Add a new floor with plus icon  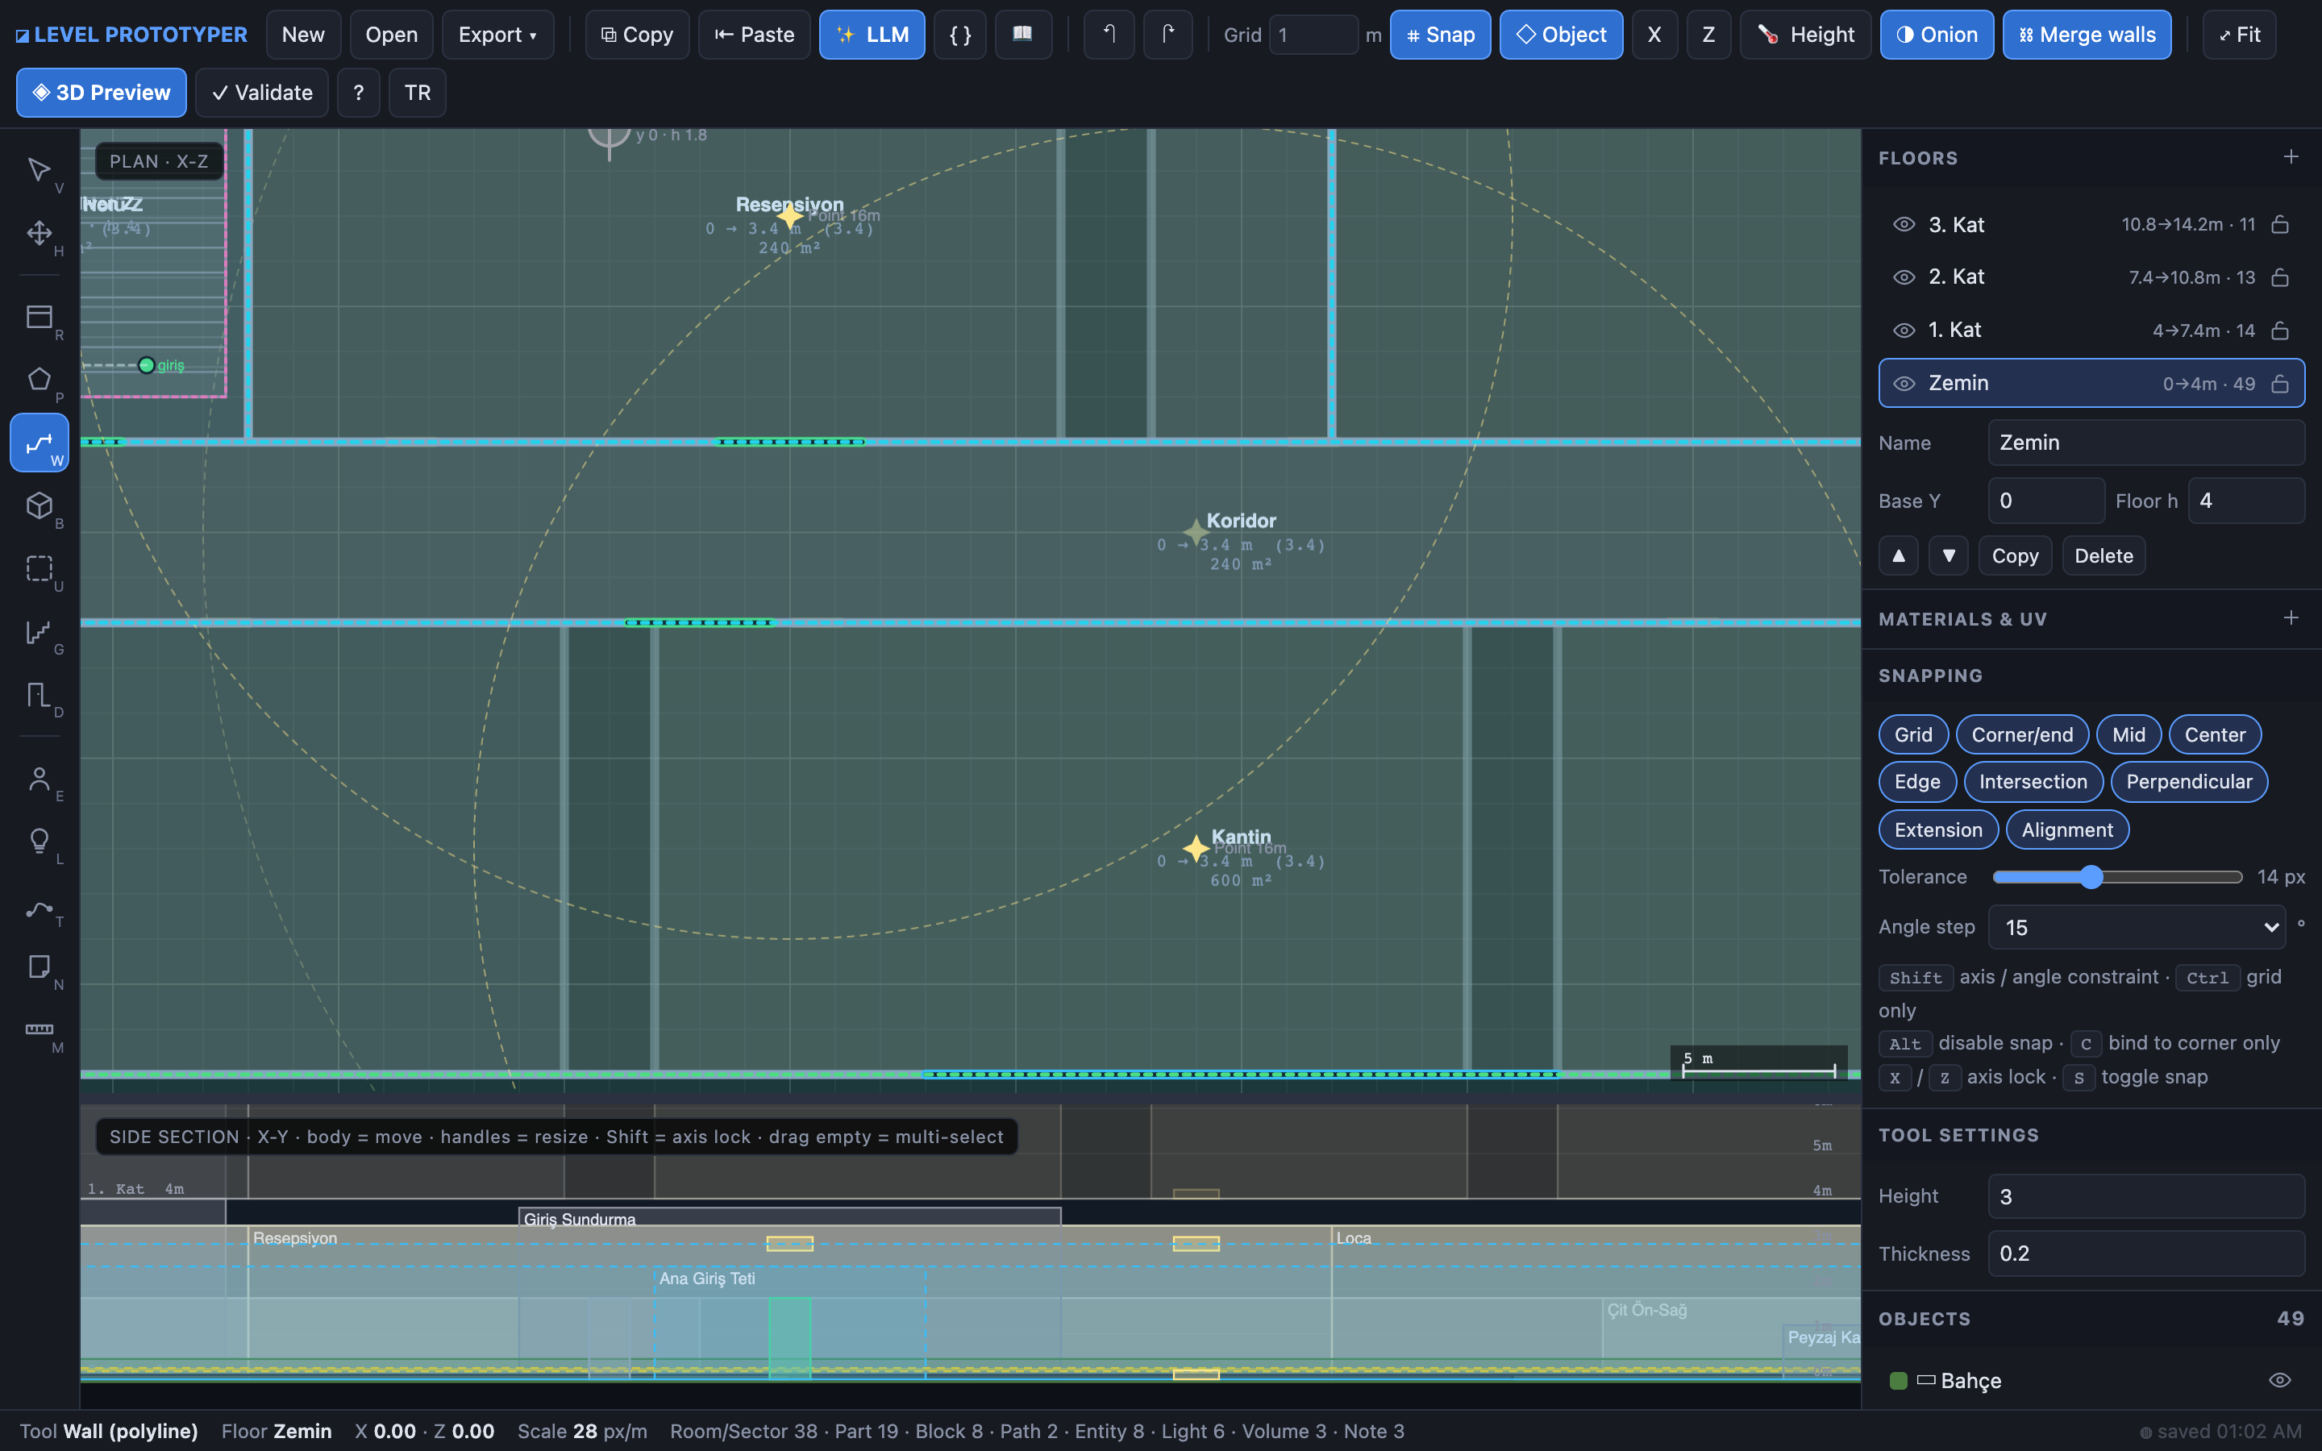pyautogui.click(x=2291, y=157)
